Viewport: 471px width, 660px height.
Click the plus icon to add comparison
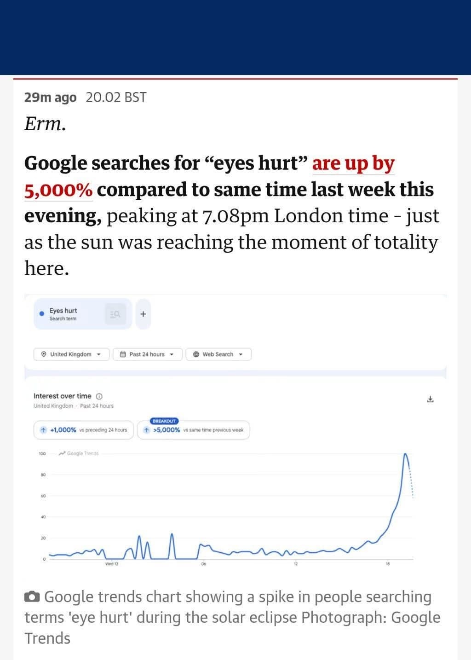(x=143, y=314)
